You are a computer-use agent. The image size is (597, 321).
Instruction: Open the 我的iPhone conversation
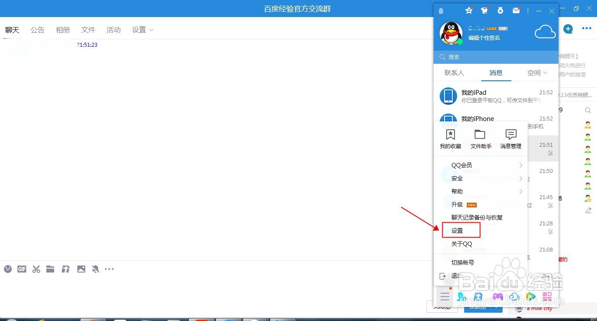click(x=496, y=119)
